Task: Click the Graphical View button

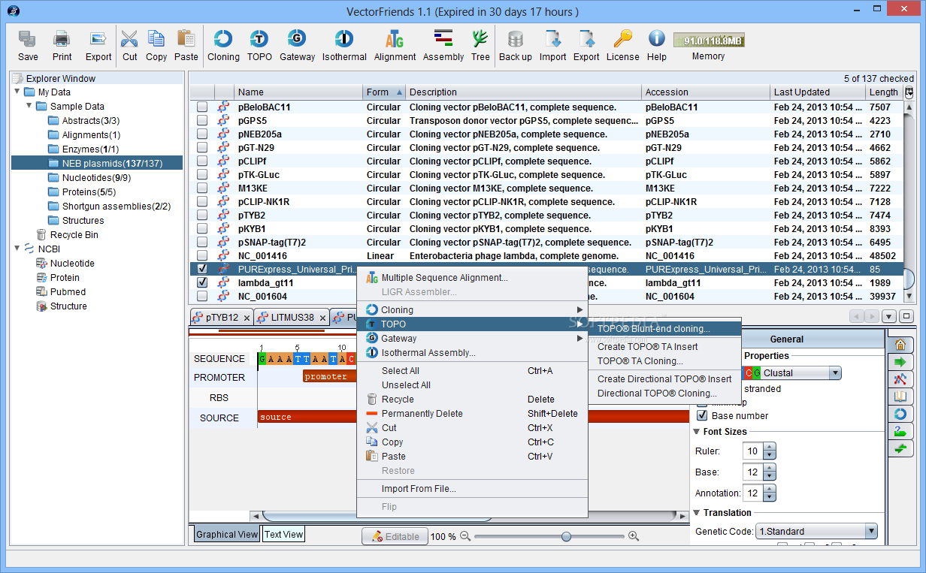Action: [x=227, y=535]
